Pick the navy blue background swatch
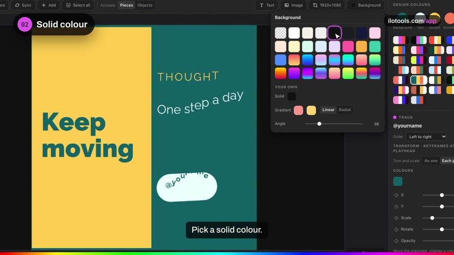Image resolution: width=454 pixels, height=255 pixels. [361, 33]
